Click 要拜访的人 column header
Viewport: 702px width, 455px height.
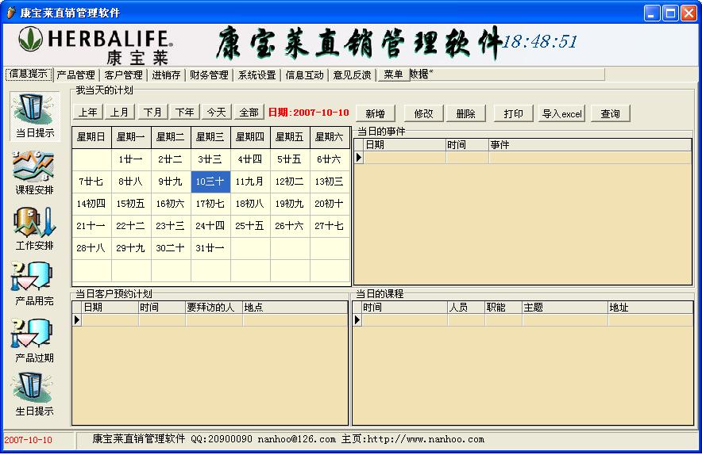pyautogui.click(x=214, y=308)
